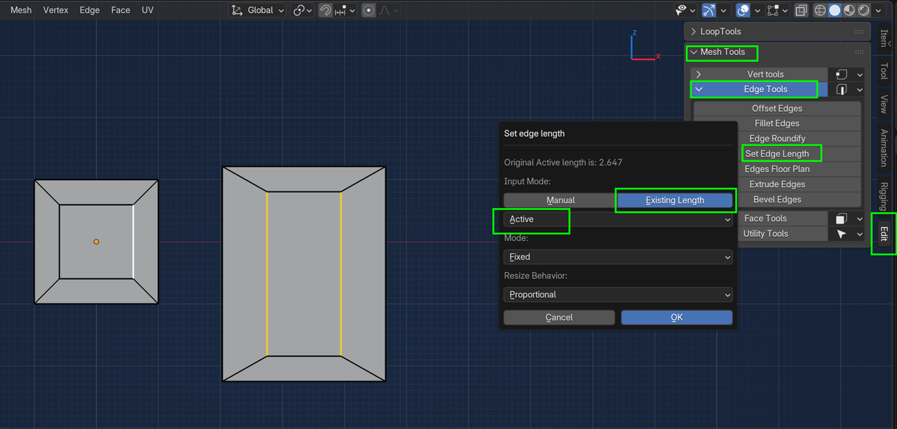Screen dimensions: 897x429
Task: Open the Face menu
Action: pyautogui.click(x=121, y=10)
